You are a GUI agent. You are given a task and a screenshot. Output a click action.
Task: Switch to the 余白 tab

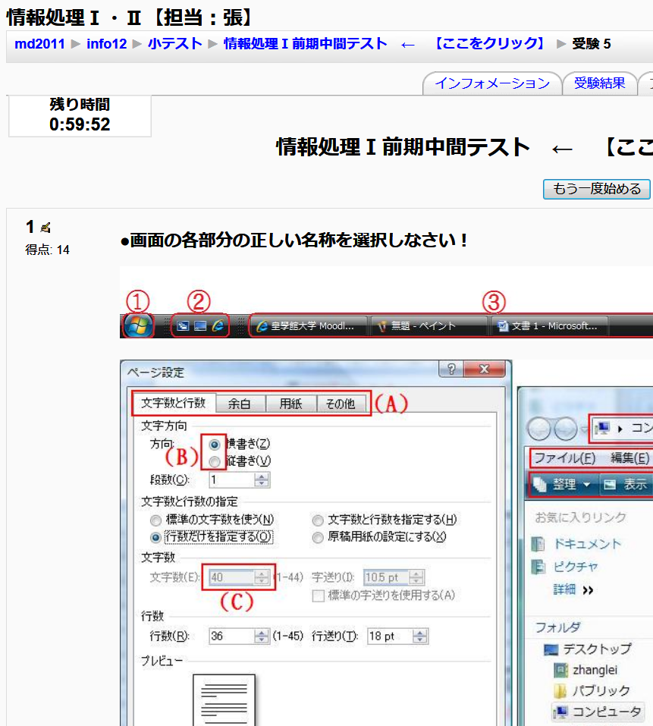tap(240, 404)
